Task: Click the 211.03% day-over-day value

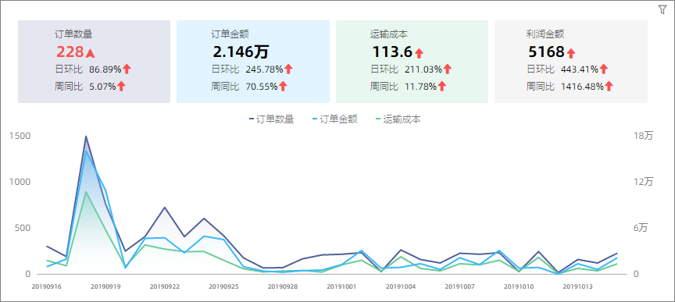Action: coord(423,69)
